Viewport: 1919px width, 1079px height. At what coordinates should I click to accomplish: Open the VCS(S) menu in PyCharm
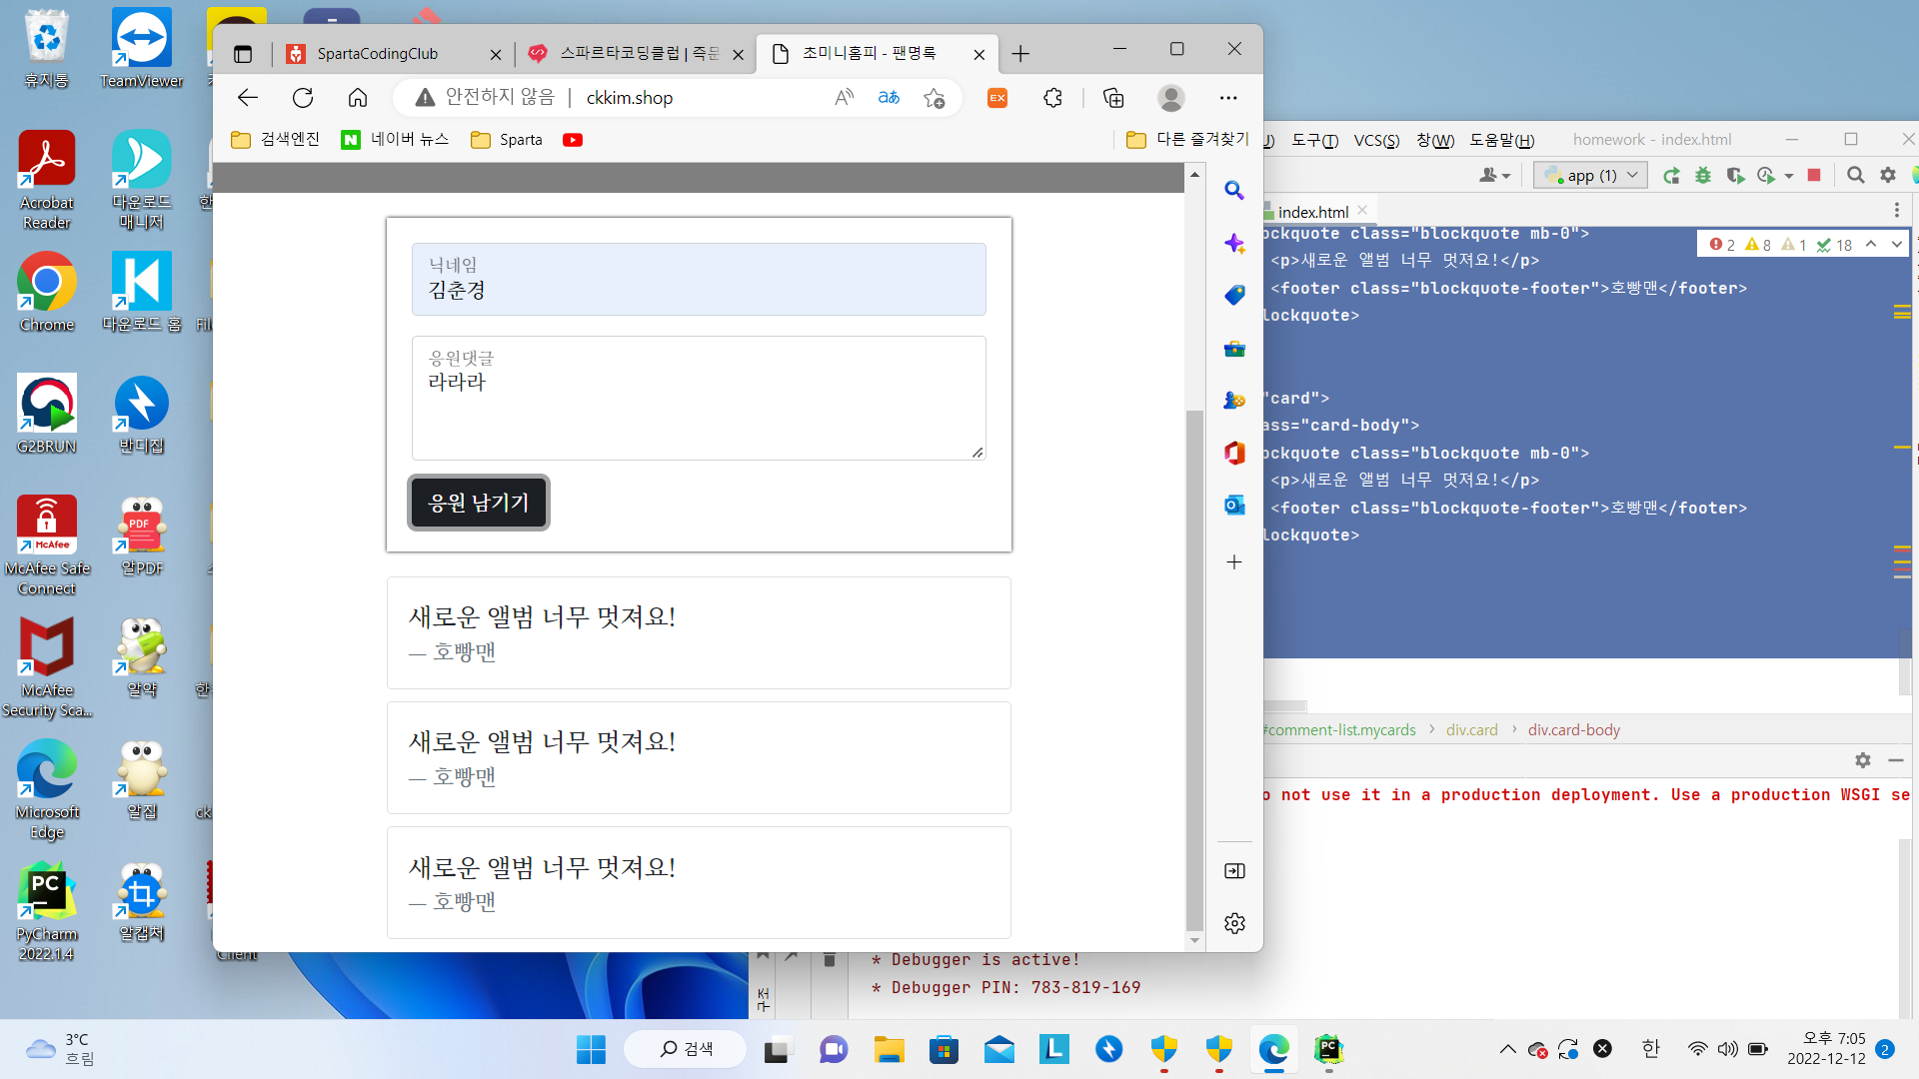(x=1376, y=140)
